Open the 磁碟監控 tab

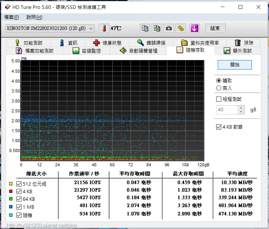coord(87,51)
